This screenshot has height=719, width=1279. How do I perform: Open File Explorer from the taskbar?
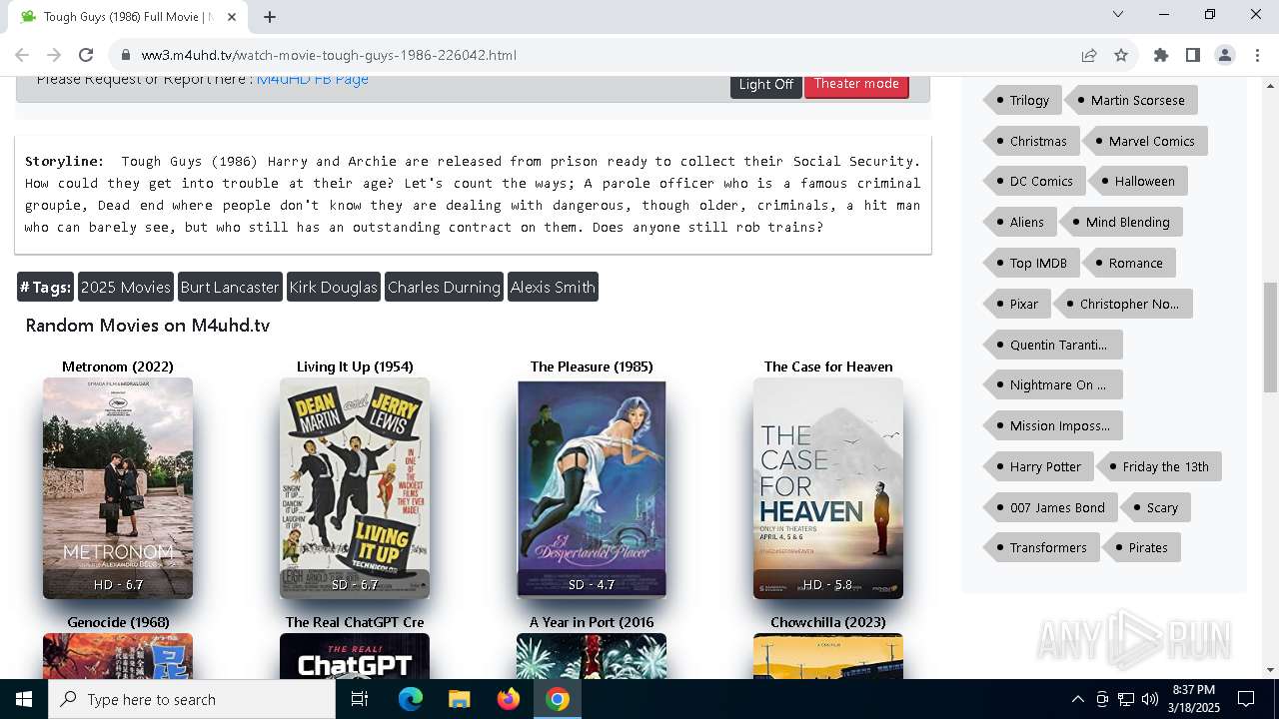click(x=460, y=699)
